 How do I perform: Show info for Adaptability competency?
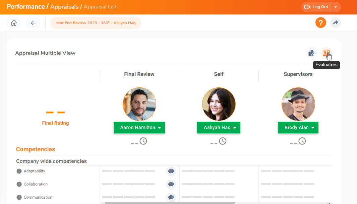coord(19,171)
